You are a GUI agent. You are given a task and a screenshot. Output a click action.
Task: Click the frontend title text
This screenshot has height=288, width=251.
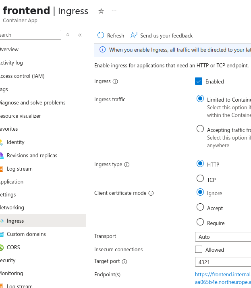[27, 10]
